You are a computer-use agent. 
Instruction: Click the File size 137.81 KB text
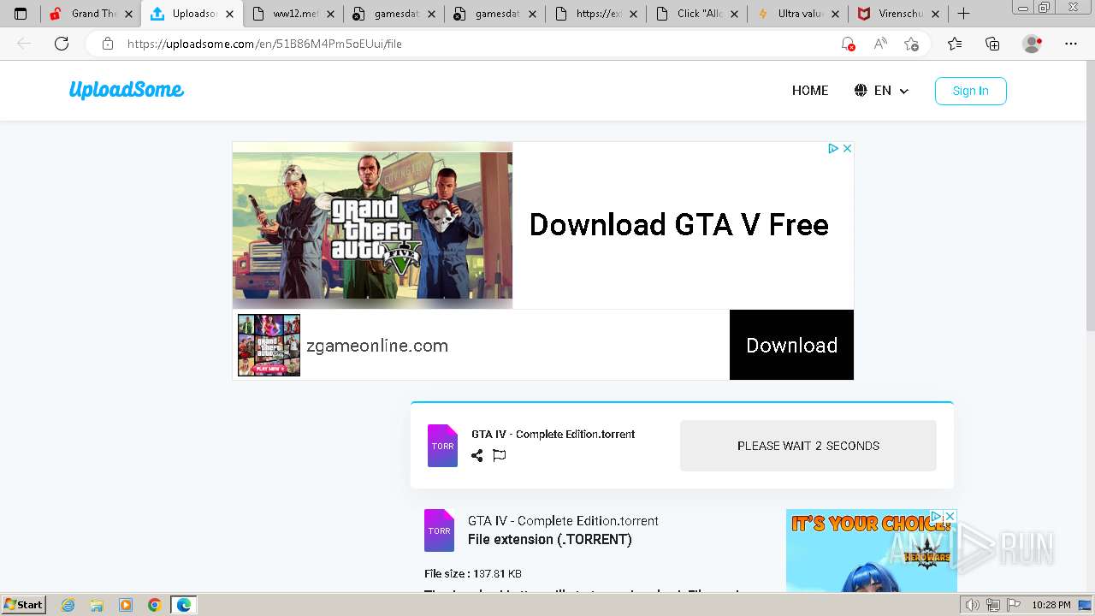click(473, 574)
